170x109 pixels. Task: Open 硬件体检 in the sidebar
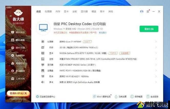pos(18,32)
